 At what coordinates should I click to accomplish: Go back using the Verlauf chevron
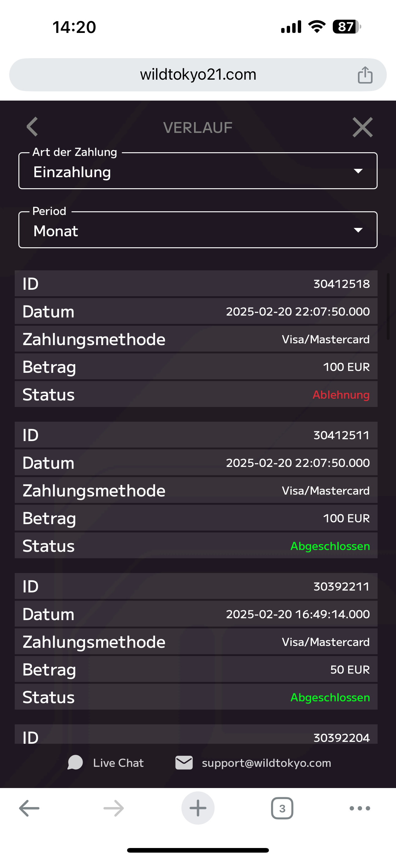(32, 127)
